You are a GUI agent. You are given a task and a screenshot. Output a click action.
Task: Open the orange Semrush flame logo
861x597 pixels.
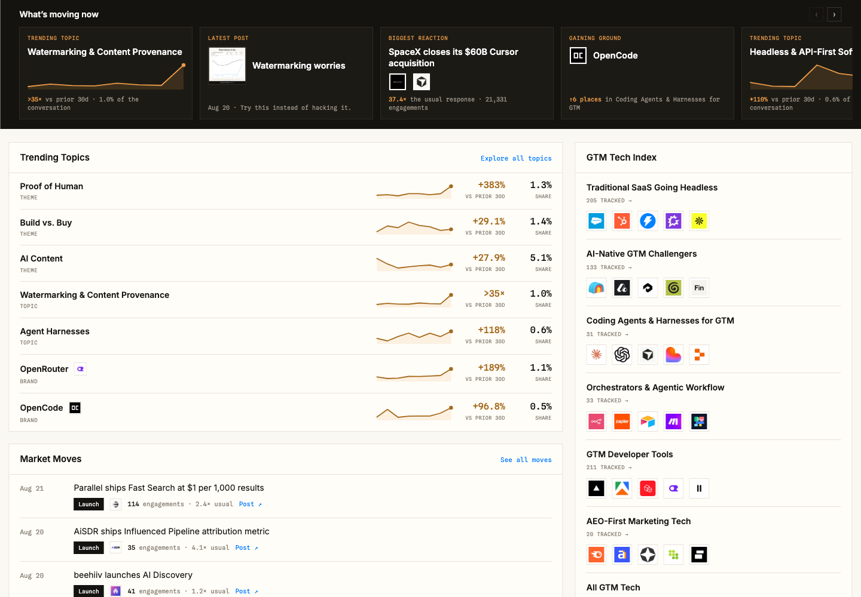(x=596, y=555)
